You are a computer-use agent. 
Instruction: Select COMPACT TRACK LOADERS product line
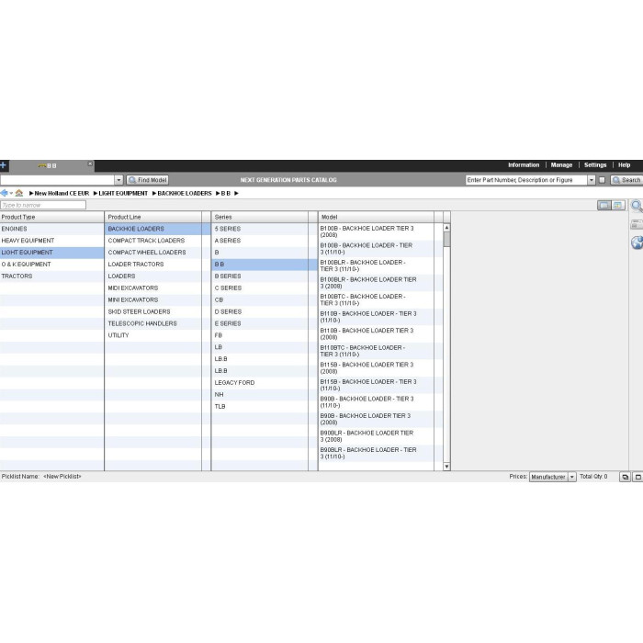[153, 241]
